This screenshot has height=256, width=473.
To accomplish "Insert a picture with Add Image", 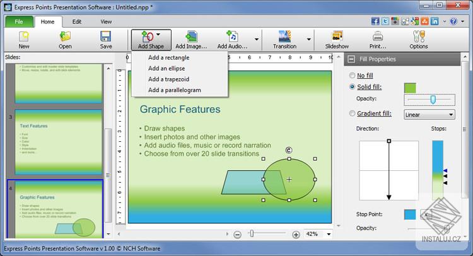I will (x=191, y=40).
